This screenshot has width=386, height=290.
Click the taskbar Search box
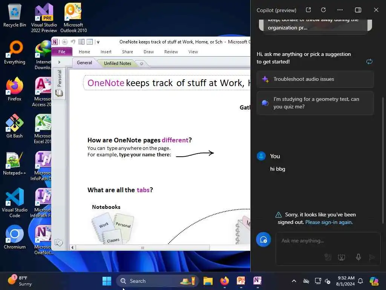pos(157,281)
